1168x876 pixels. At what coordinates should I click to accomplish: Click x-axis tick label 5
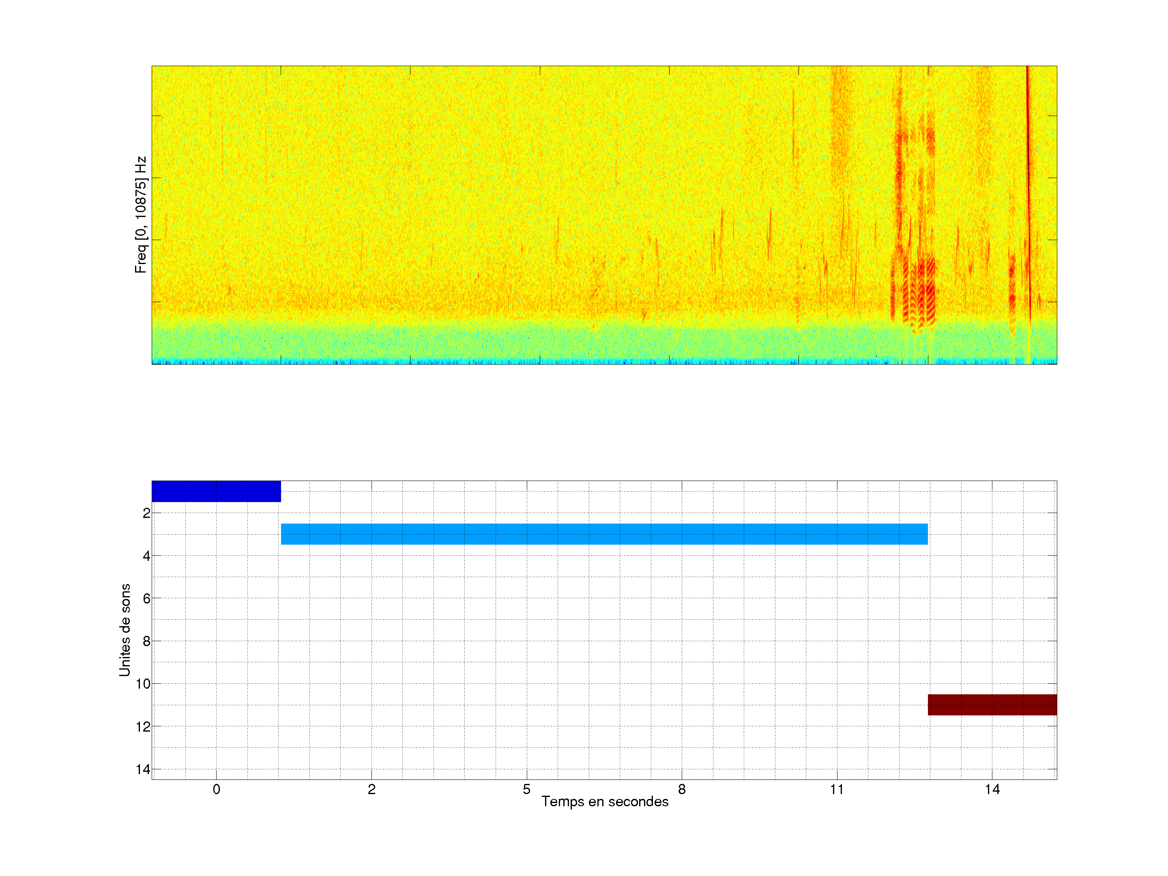(526, 789)
